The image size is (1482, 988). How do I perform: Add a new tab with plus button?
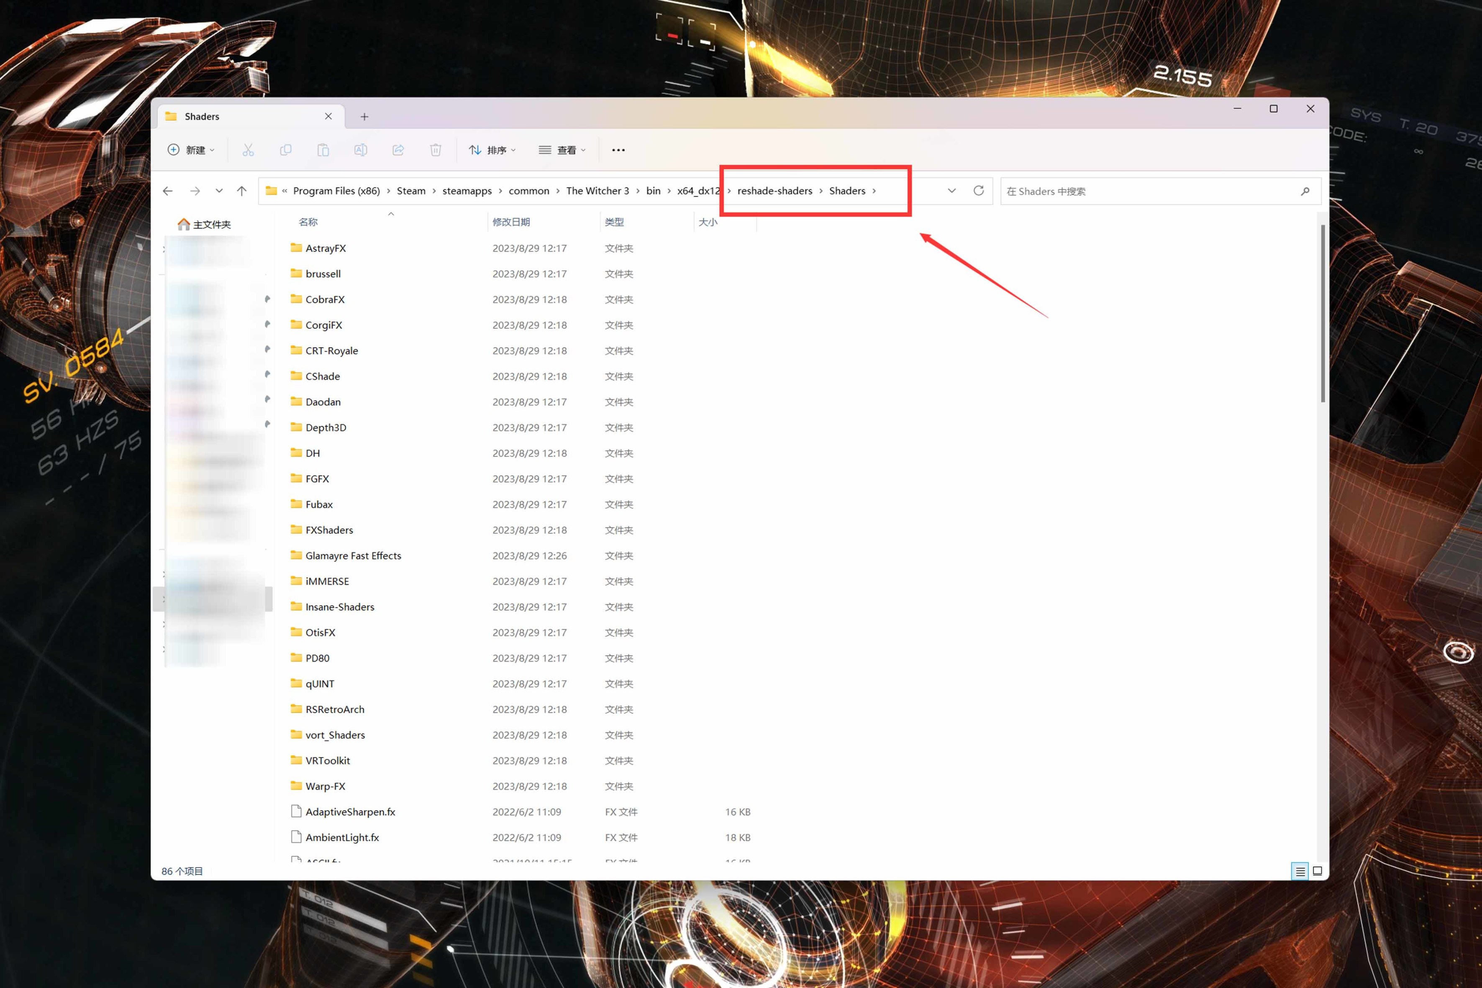pyautogui.click(x=364, y=117)
